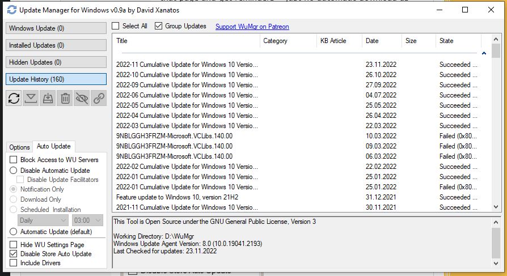Image resolution: width=507 pixels, height=276 pixels.
Task: Click the uninstall trash can icon
Action: (65, 98)
